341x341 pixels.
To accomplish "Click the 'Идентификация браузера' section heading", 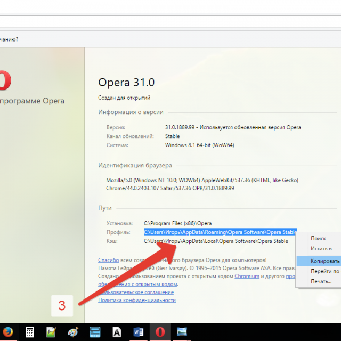I will pyautogui.click(x=135, y=165).
